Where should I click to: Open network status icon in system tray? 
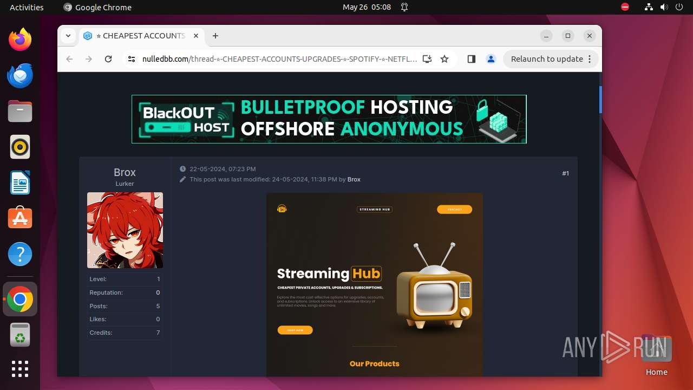click(x=649, y=7)
